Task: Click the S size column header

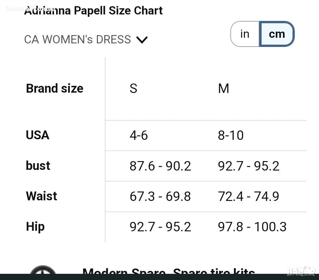Action: pos(134,88)
